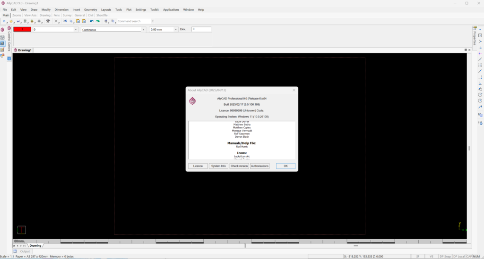Toggle the SF status bar indicator
Screen dimensions: 484x259
[417, 256]
